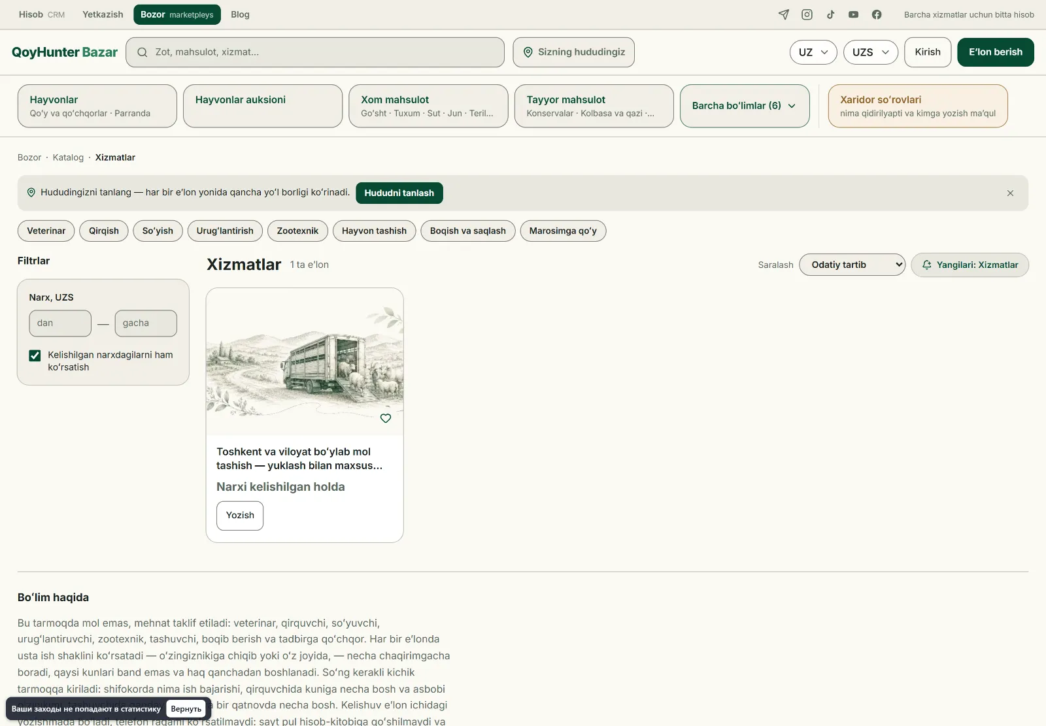The image size is (1046, 726).
Task: Open the 'Toshkent va viloyat bo'ylab mol tashish' listing title
Action: tap(299, 459)
